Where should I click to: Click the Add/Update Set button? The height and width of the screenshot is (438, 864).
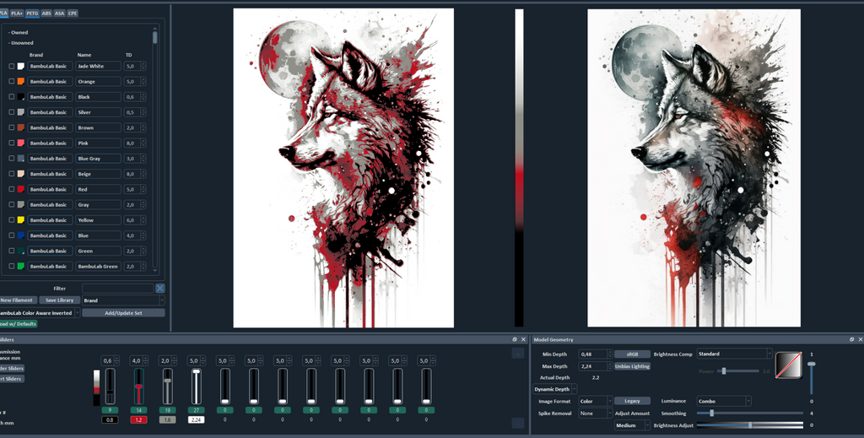coord(123,313)
